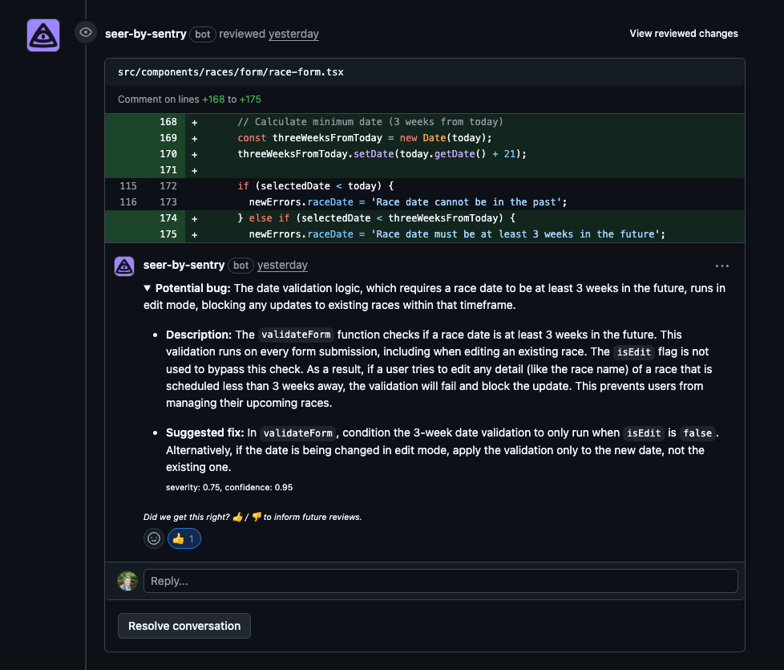
Task: Open View reviewed changes
Action: [683, 33]
